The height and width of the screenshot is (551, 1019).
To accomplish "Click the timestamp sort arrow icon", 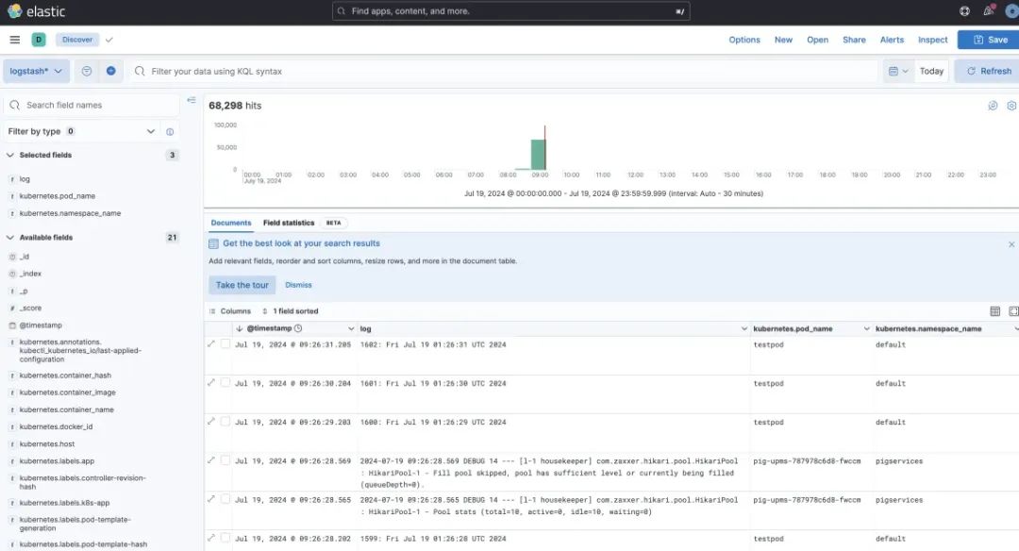I will pyautogui.click(x=239, y=328).
